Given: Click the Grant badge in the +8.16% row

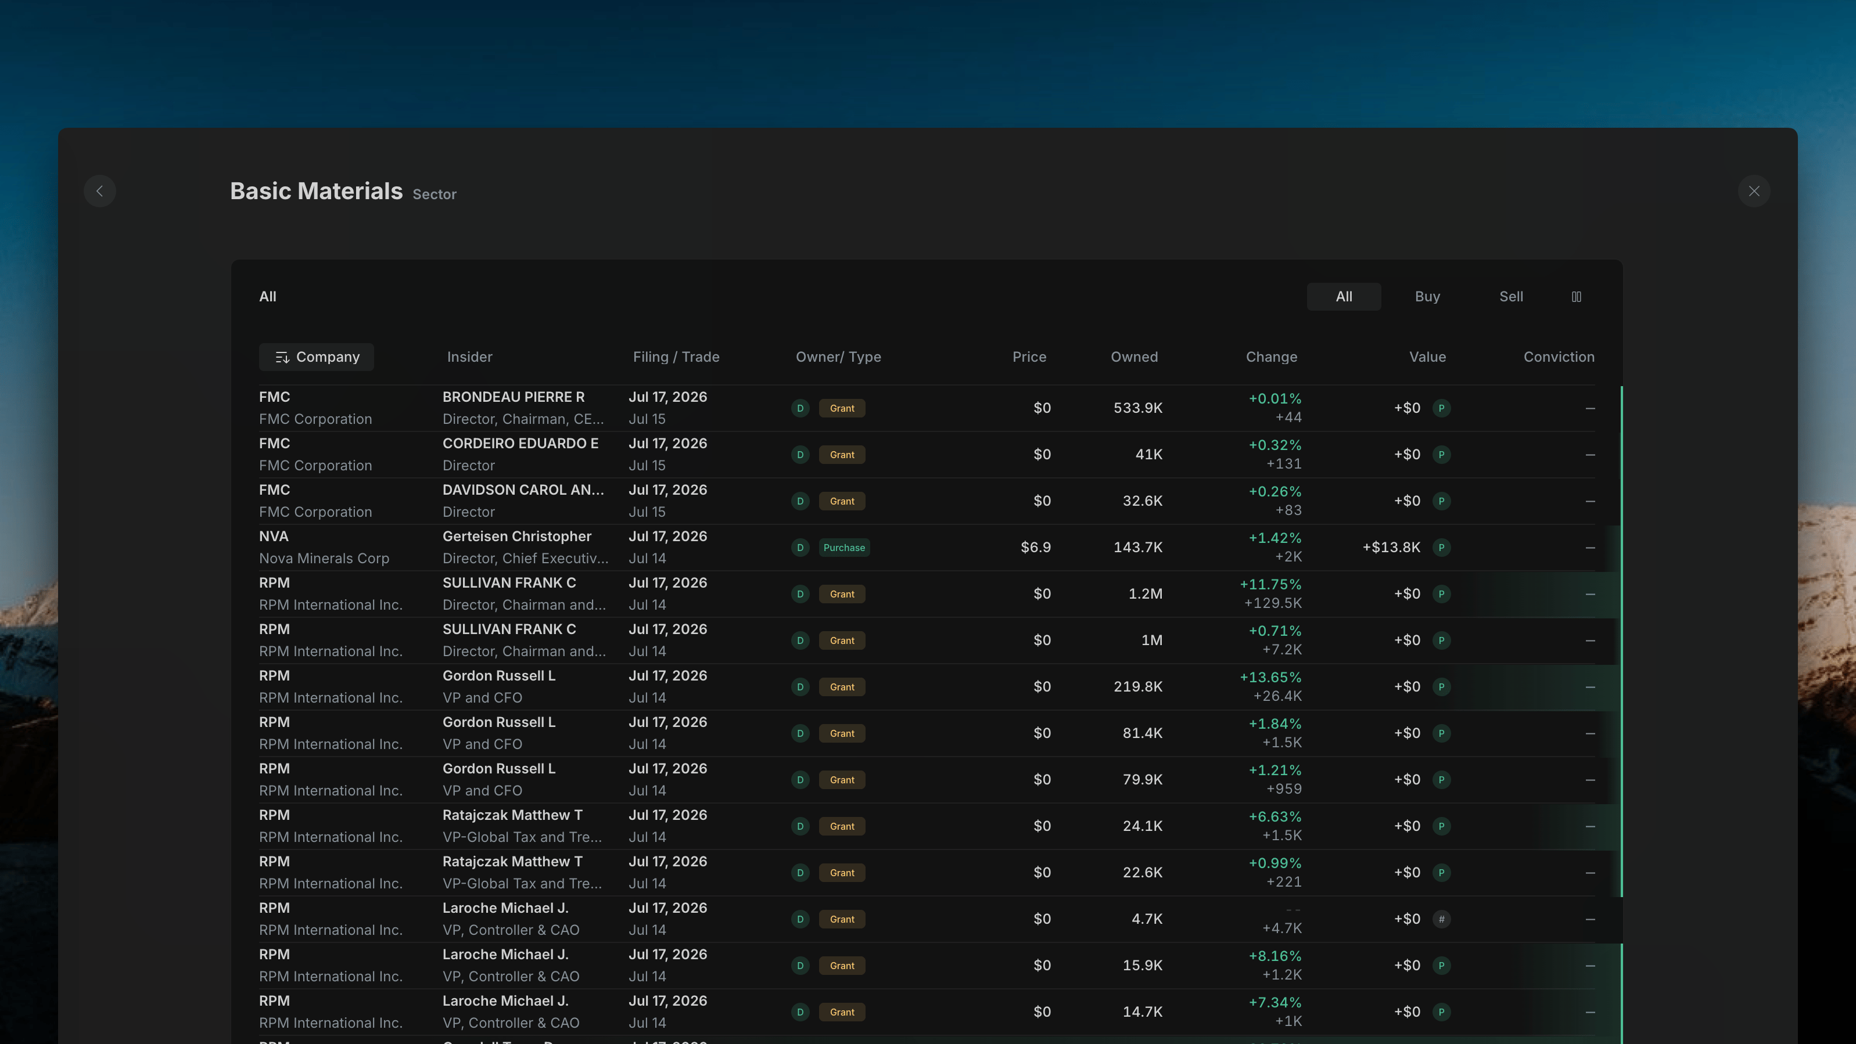Looking at the screenshot, I should (x=842, y=966).
